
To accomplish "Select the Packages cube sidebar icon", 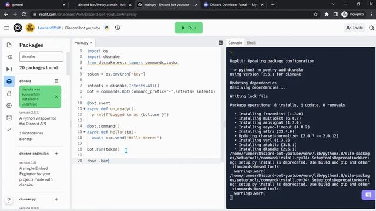I will 9,81.
